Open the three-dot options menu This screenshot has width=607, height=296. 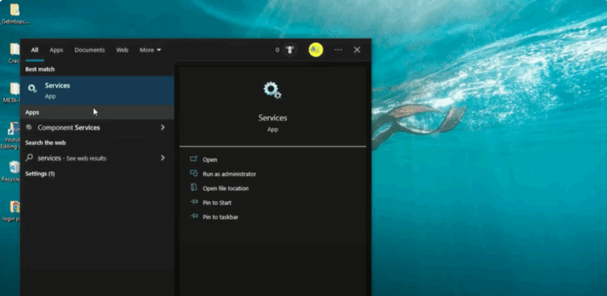coord(338,50)
